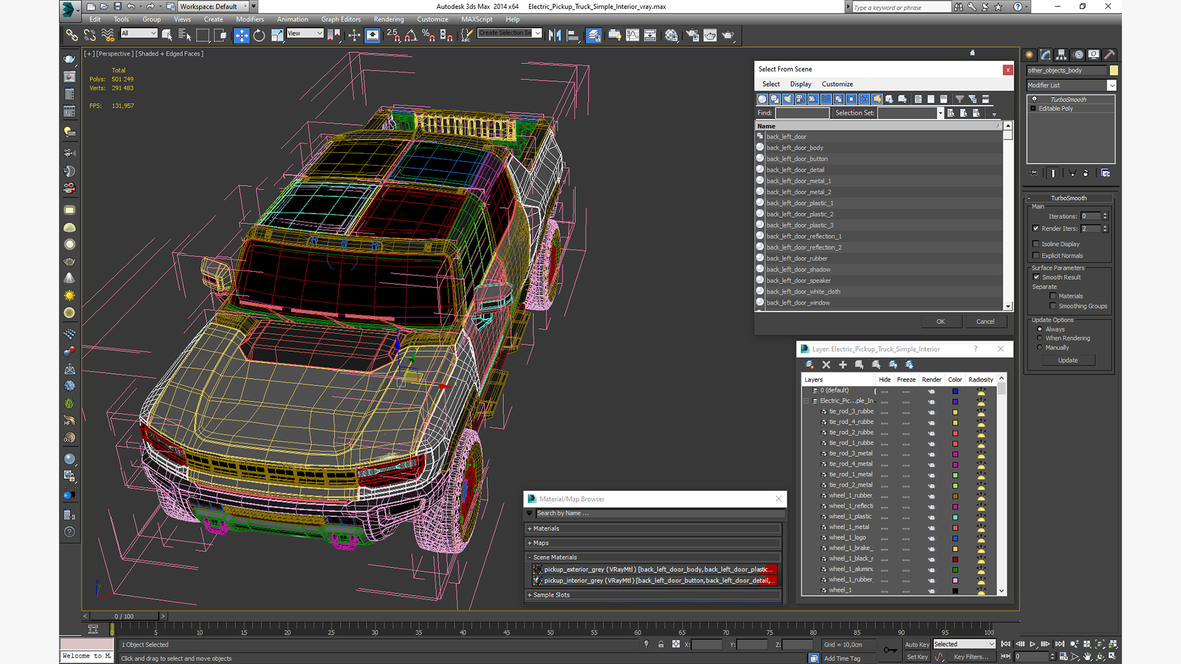The width and height of the screenshot is (1181, 664).
Task: Activate Bind to Space Warp tool
Action: 108,35
